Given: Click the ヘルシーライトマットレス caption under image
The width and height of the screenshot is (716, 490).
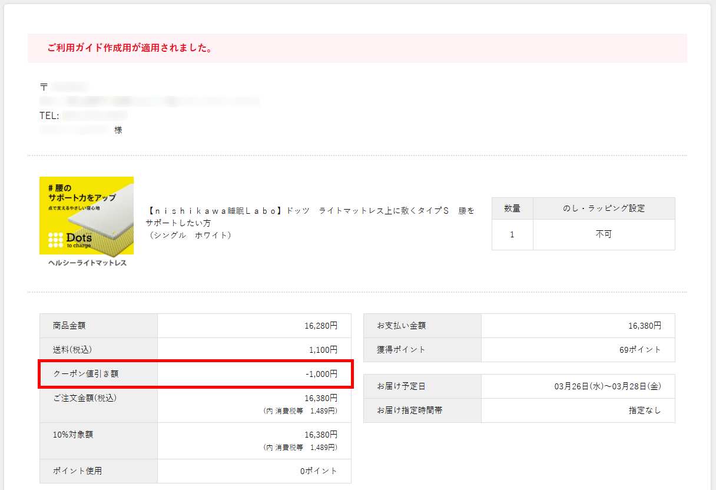Looking at the screenshot, I should point(87,263).
